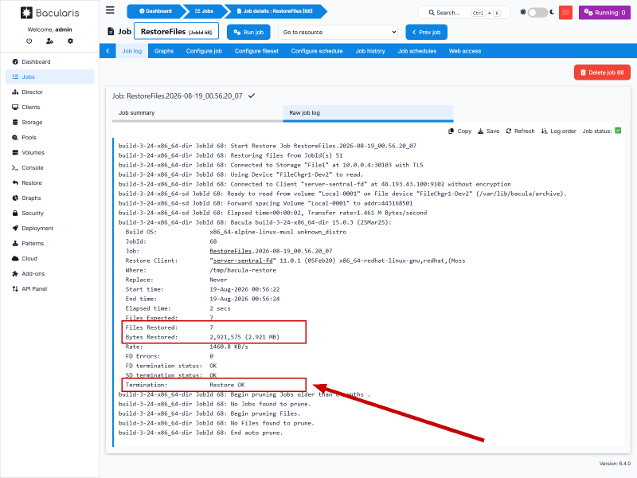
Task: Click Delete job 68 button
Action: 602,72
